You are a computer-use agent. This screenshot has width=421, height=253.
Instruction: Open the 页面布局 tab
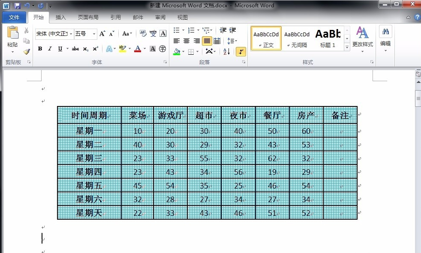click(x=88, y=18)
